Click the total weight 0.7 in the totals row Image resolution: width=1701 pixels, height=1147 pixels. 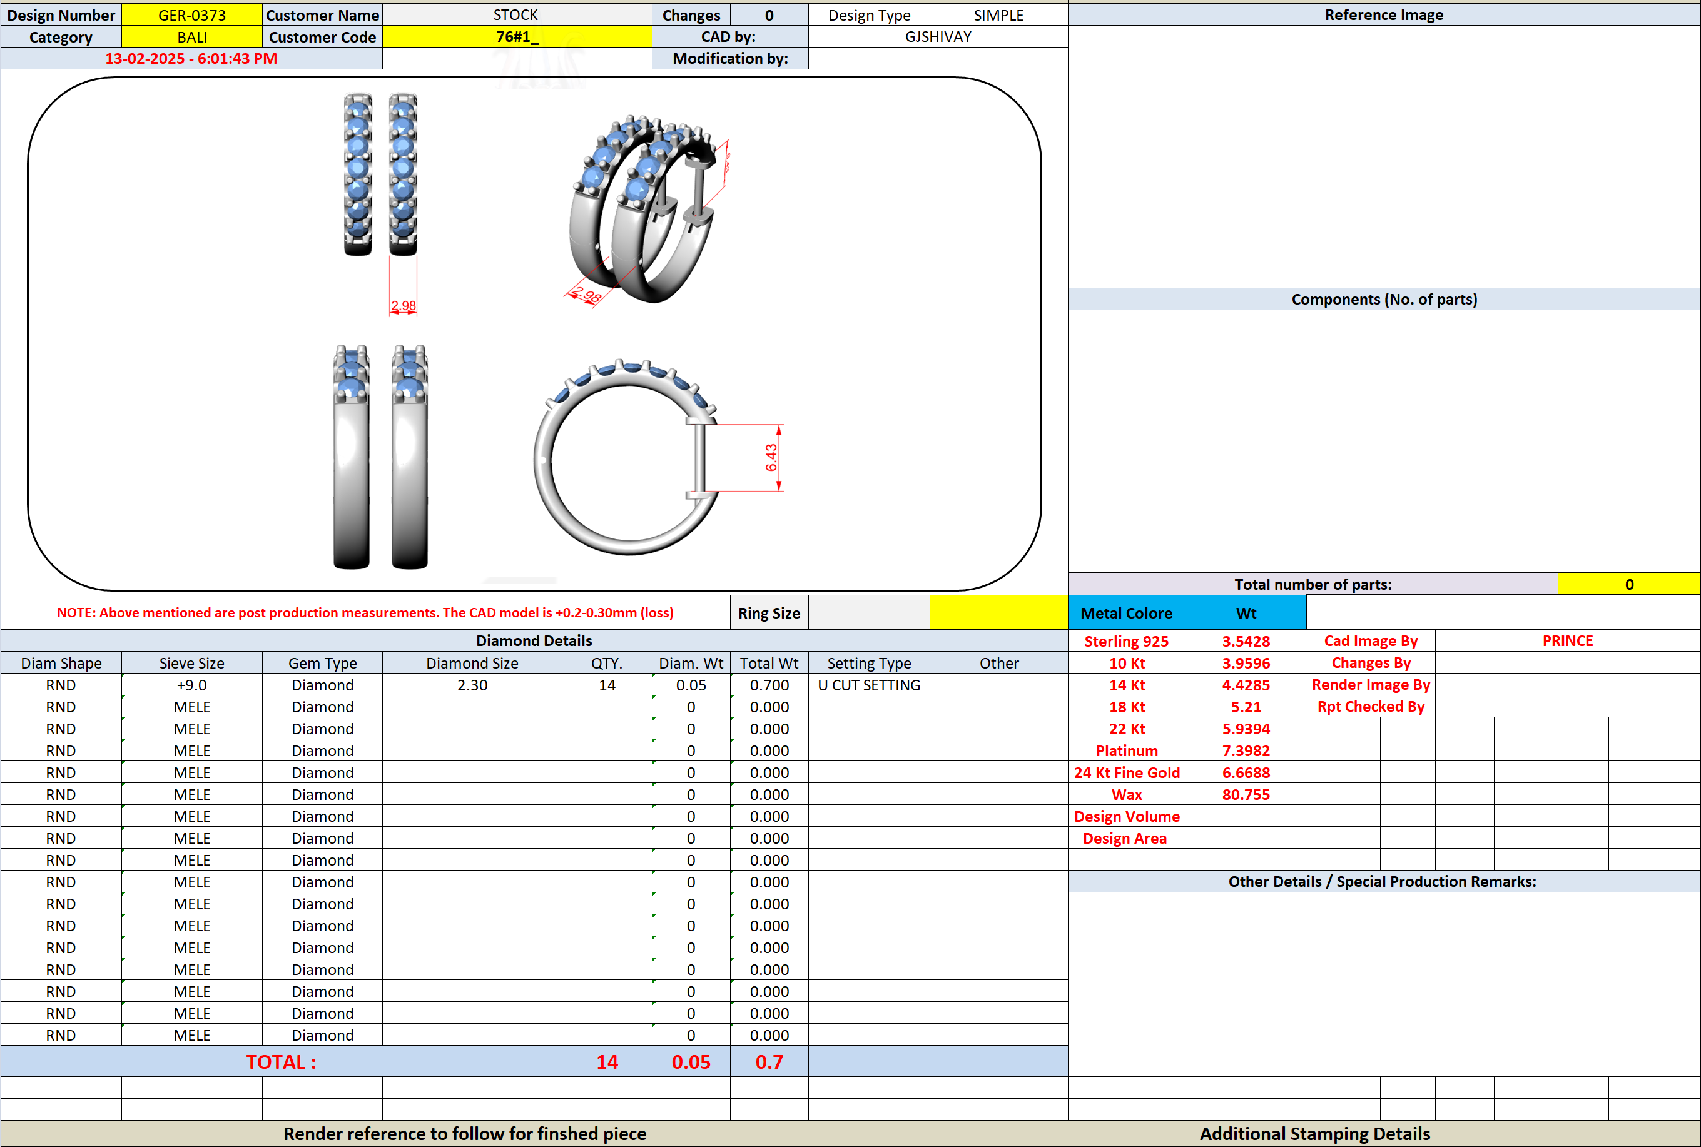[769, 1061]
